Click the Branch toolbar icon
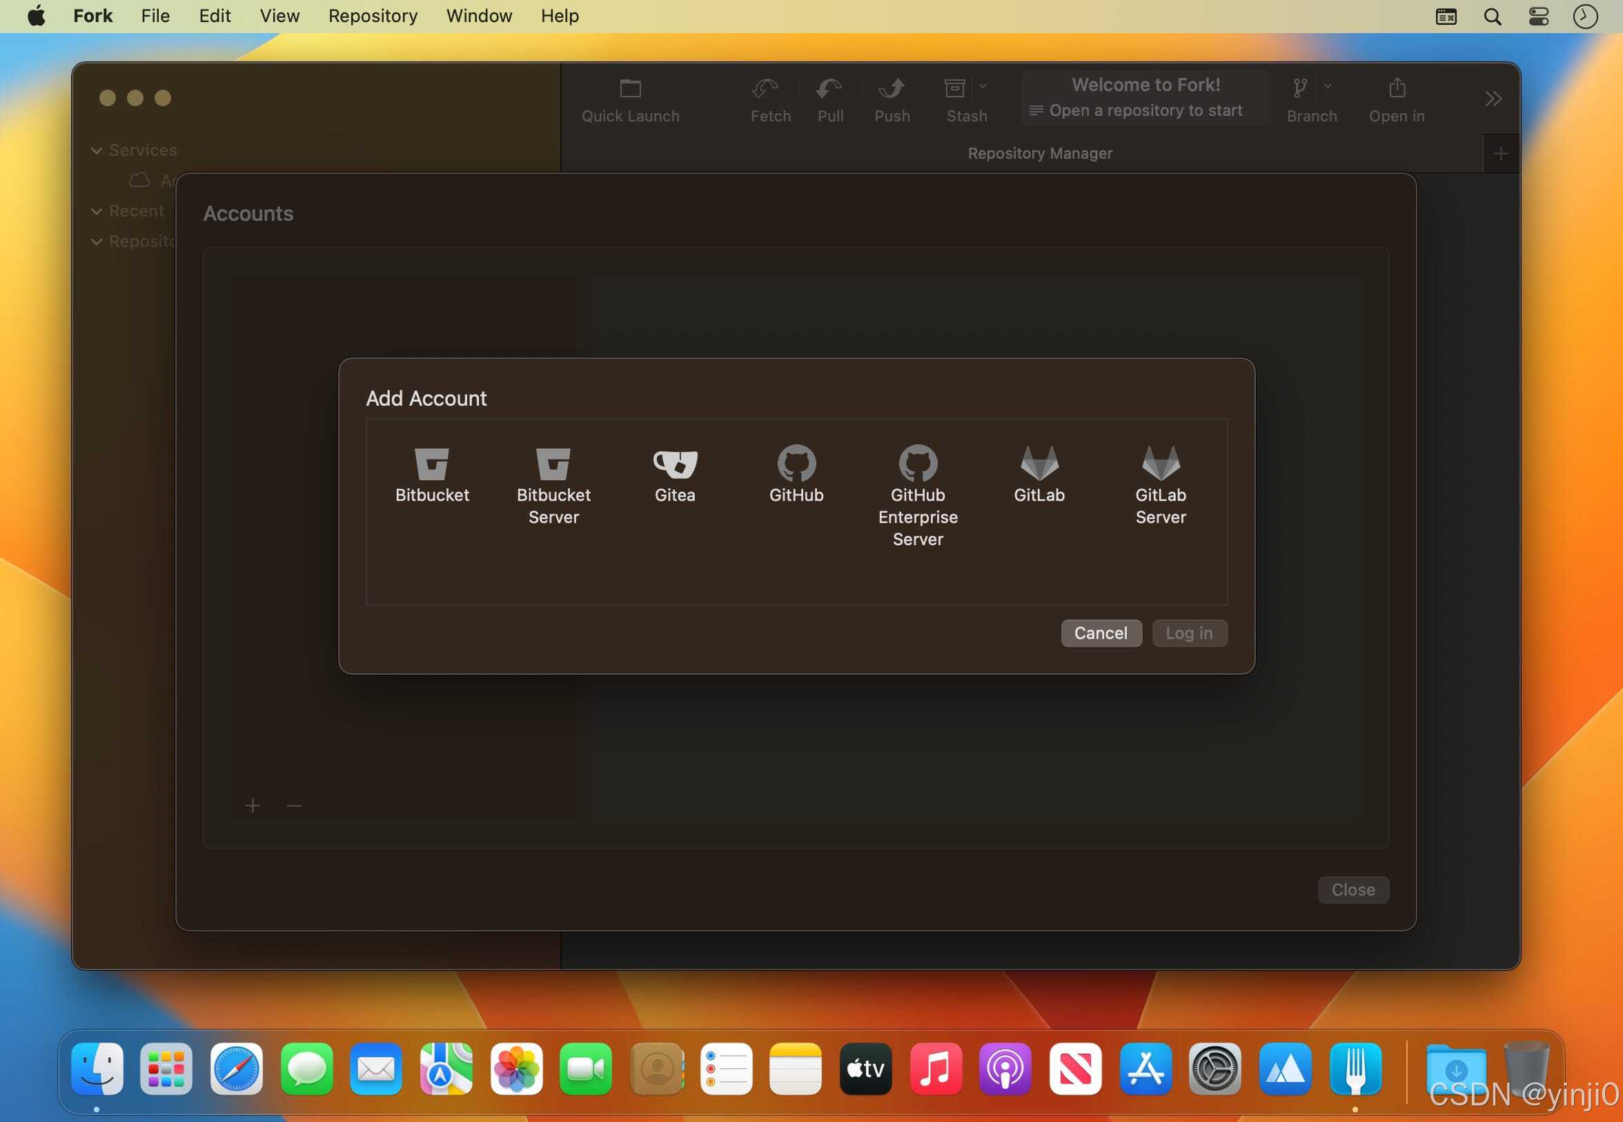This screenshot has height=1122, width=1623. tap(1299, 88)
